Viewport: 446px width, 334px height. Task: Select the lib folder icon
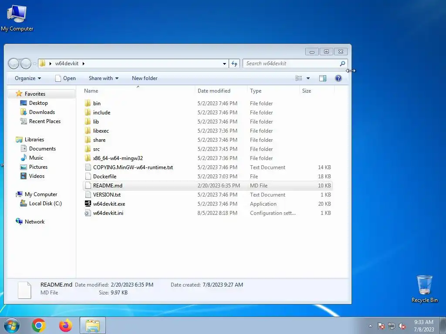click(x=88, y=121)
